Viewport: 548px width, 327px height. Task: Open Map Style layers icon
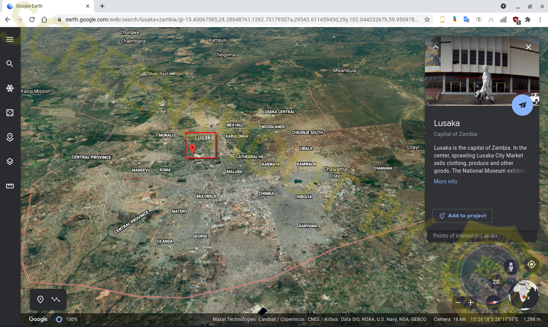(10, 162)
